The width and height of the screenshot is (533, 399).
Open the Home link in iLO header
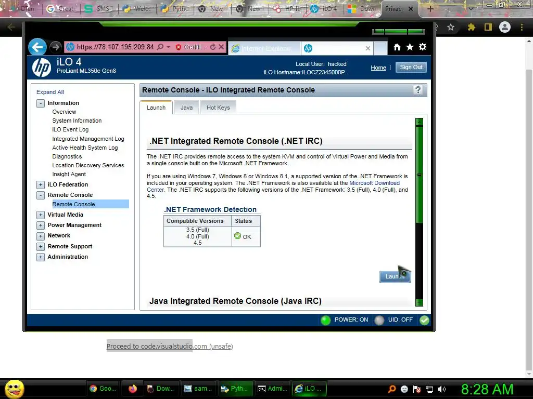(378, 68)
